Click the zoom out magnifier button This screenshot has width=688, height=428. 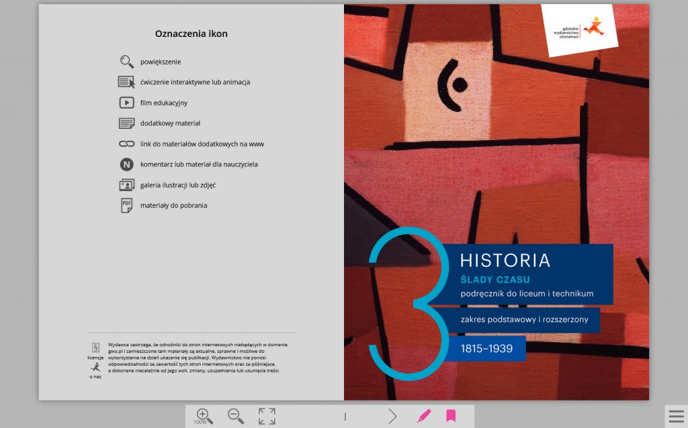point(236,416)
